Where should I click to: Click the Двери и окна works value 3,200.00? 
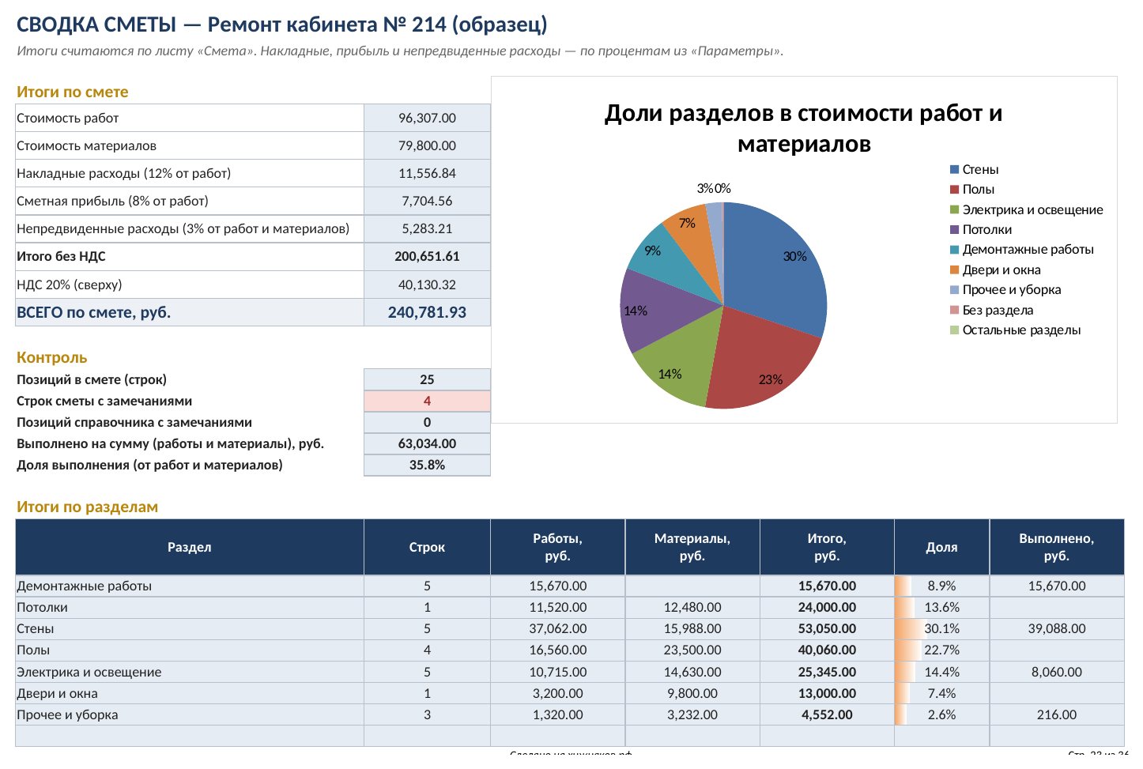(557, 693)
